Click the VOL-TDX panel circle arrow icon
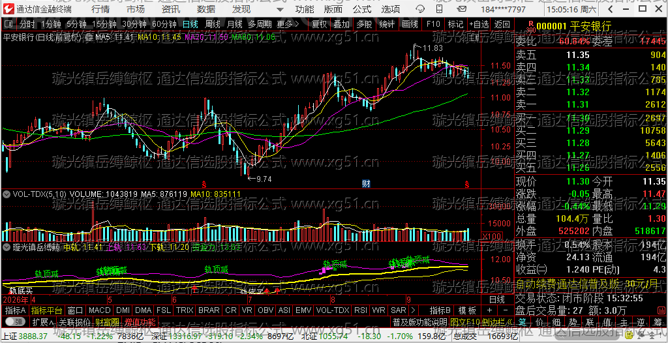The image size is (668, 343). pos(7,194)
